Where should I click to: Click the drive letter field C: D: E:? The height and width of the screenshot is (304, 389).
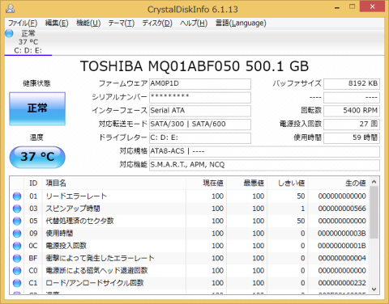(200, 137)
